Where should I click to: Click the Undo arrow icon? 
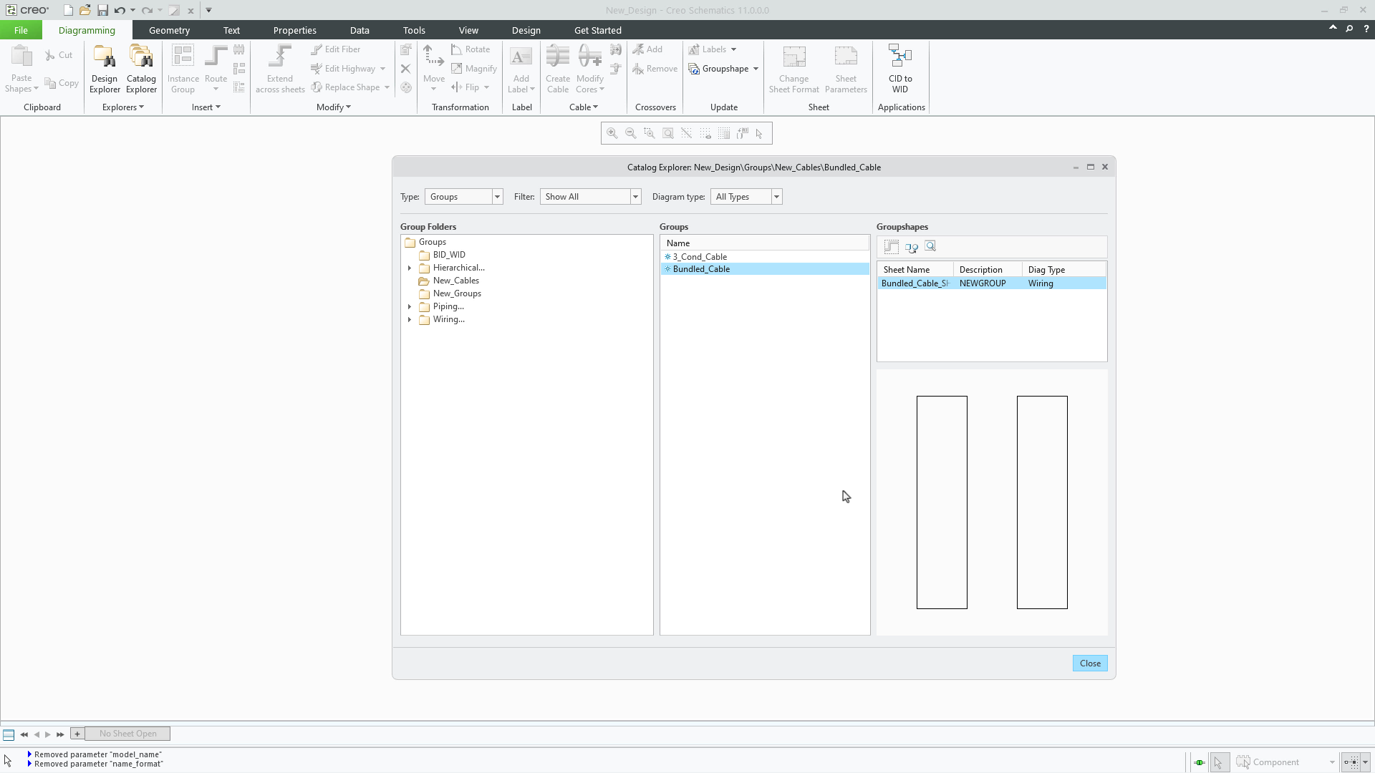click(x=120, y=10)
